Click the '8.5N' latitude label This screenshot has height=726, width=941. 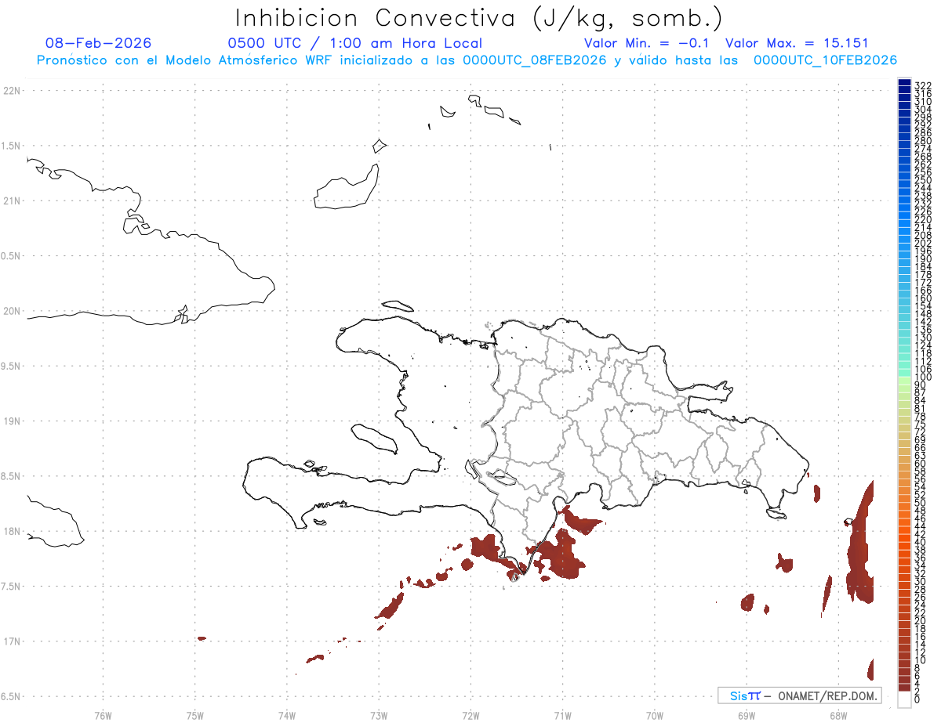tap(12, 476)
